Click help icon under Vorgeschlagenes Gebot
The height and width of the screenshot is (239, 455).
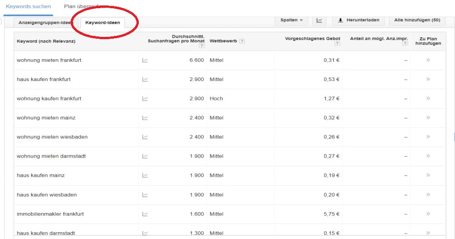[337, 43]
